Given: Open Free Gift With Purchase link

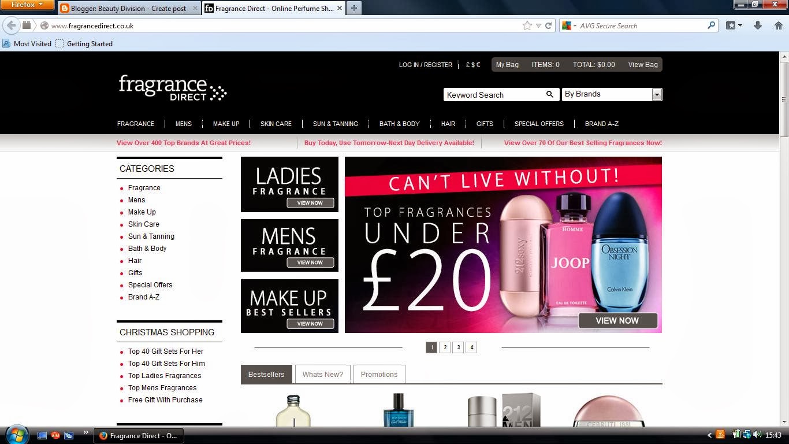Looking at the screenshot, I should pyautogui.click(x=165, y=400).
